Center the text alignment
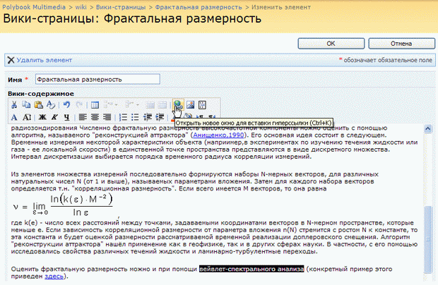 tap(95, 117)
